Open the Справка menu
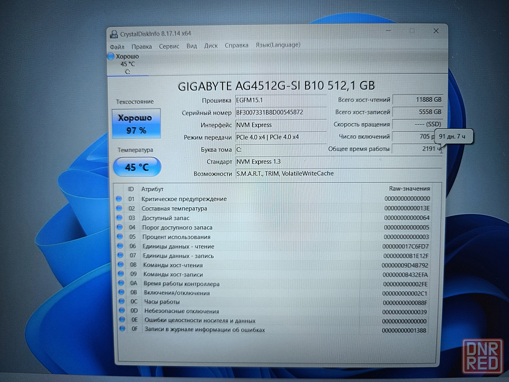The width and height of the screenshot is (509, 382). pos(237,45)
